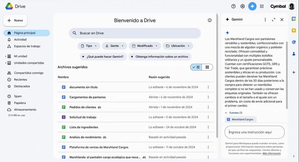299x162 pixels.
Task: Click ¿Qué puede hacer Gemini? chip
Action: pos(103,56)
